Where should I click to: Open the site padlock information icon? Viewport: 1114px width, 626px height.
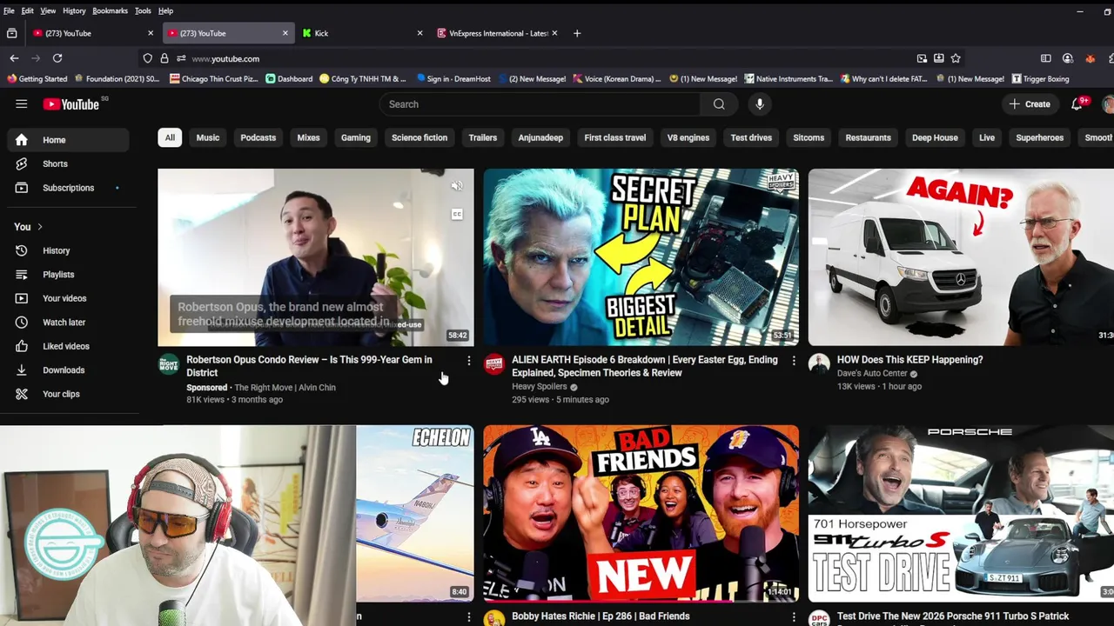tap(164, 58)
